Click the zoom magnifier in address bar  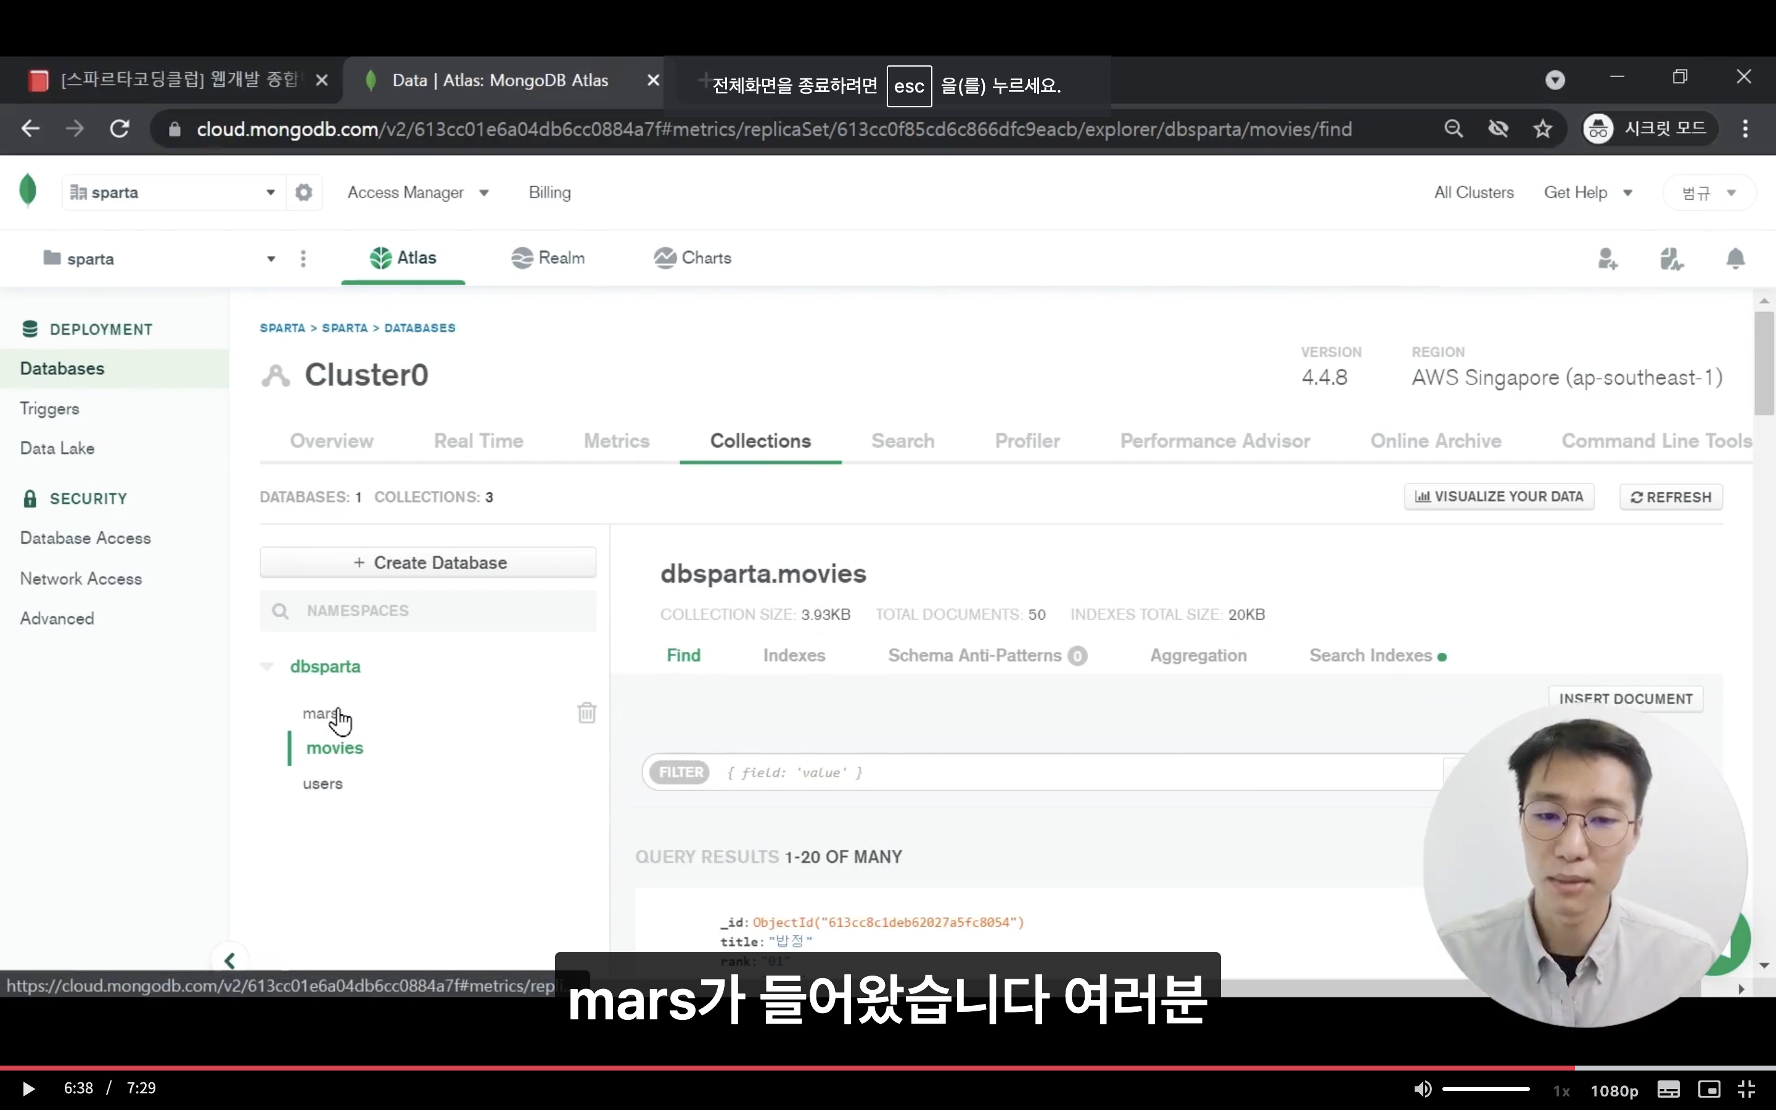[1453, 129]
